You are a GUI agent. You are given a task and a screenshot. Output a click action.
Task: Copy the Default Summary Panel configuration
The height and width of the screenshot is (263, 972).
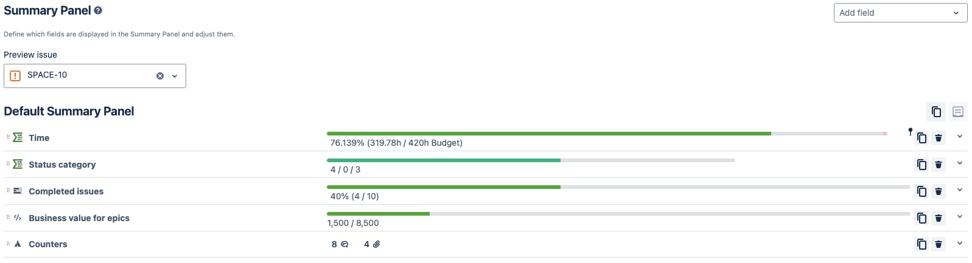(x=936, y=112)
